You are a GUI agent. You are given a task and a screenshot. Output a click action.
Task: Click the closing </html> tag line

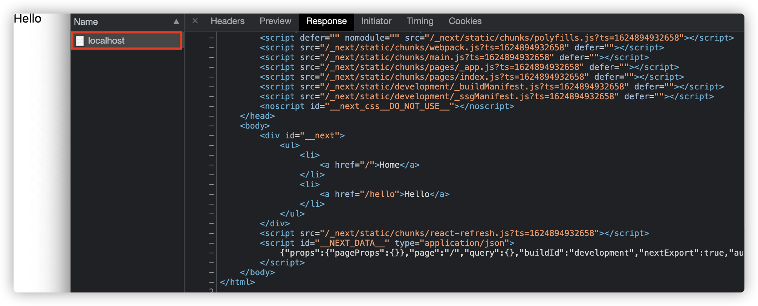pos(237,282)
